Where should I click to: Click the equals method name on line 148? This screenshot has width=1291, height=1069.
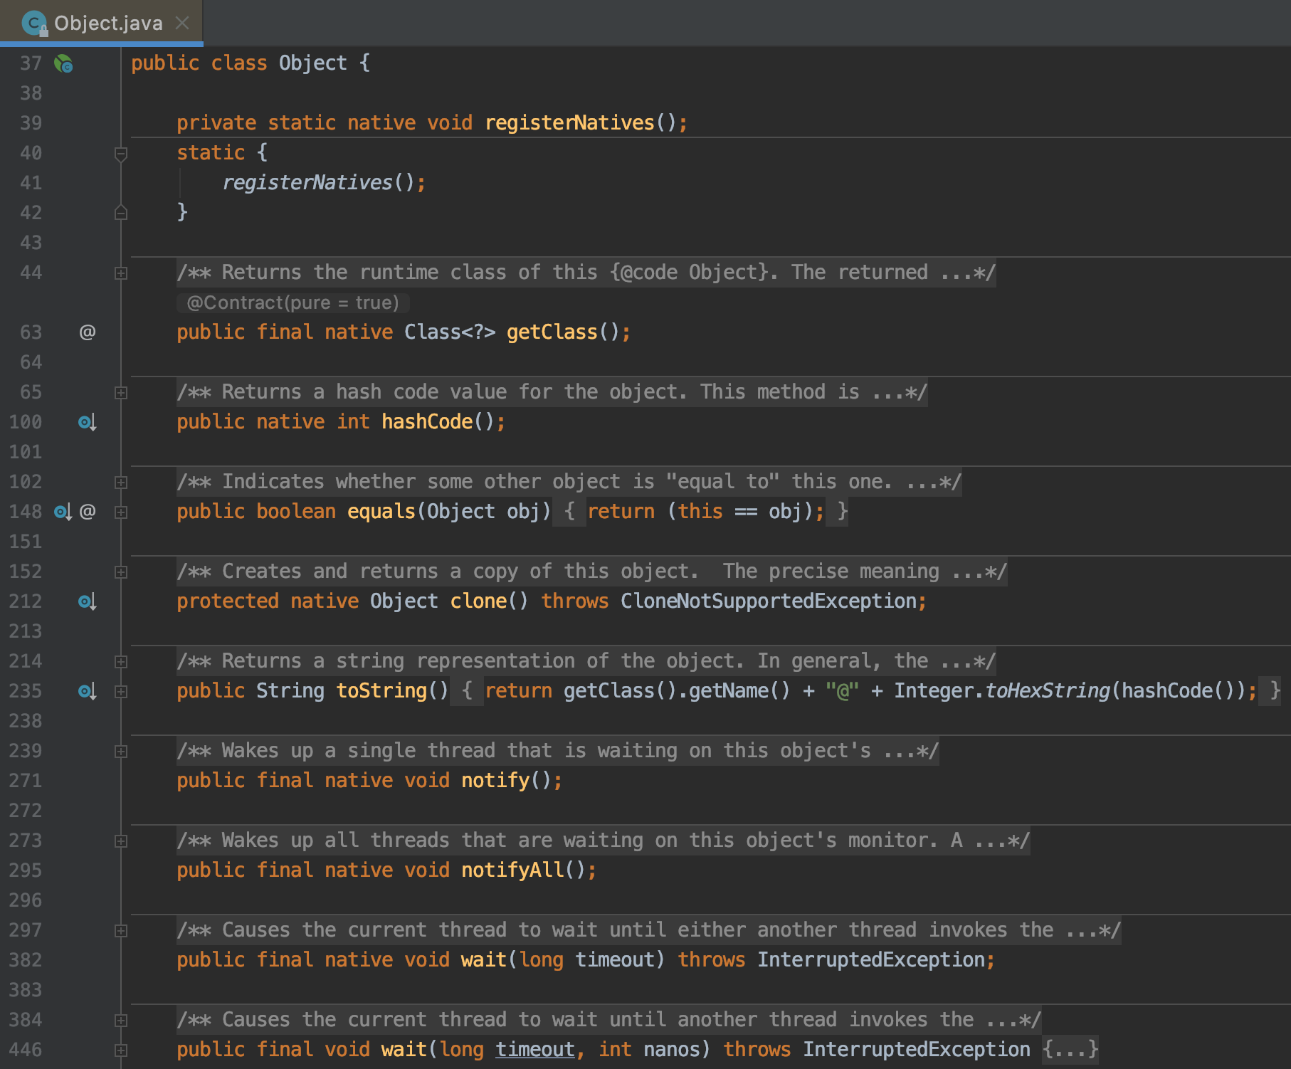(381, 512)
